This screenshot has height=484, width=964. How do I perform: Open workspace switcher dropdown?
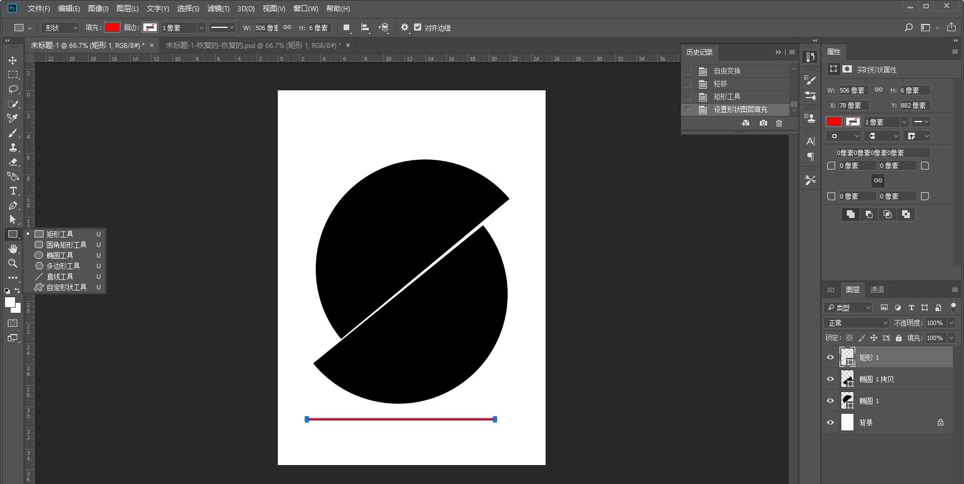pyautogui.click(x=929, y=27)
